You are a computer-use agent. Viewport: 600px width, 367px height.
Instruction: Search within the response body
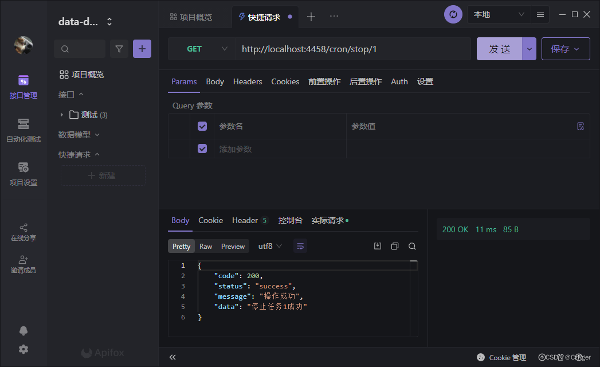[x=412, y=246]
